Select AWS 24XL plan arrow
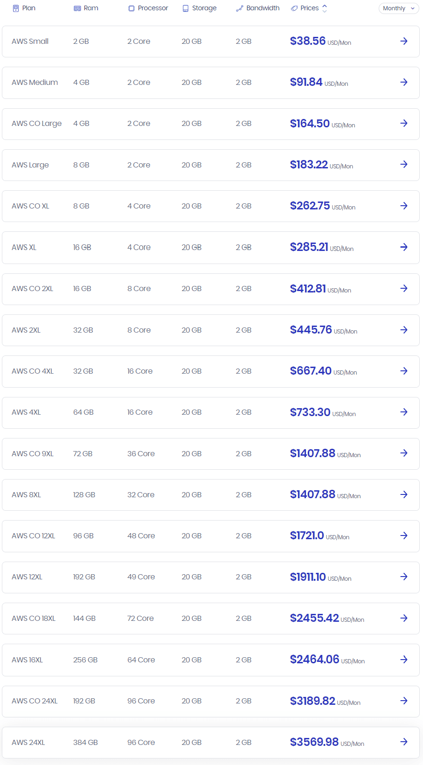423x765 pixels. pyautogui.click(x=404, y=742)
